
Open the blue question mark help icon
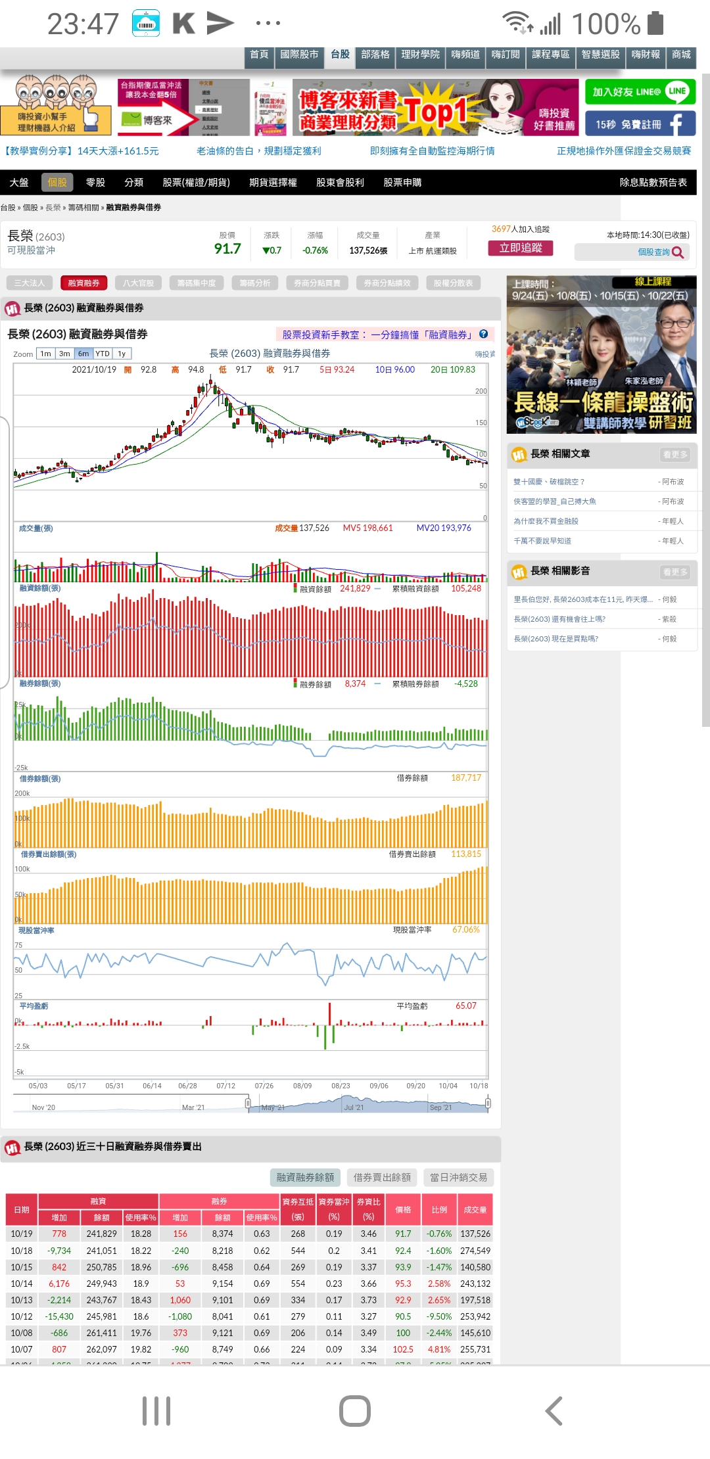click(484, 334)
